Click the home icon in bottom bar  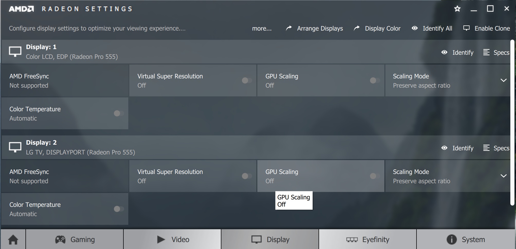click(x=13, y=239)
